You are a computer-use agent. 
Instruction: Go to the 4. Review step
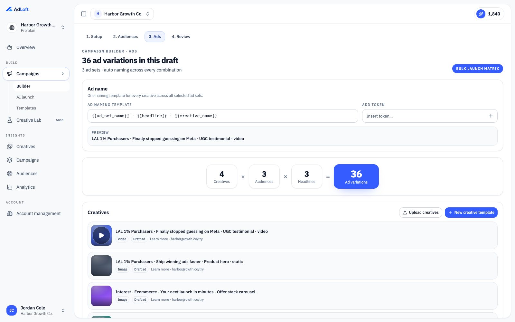tap(181, 37)
